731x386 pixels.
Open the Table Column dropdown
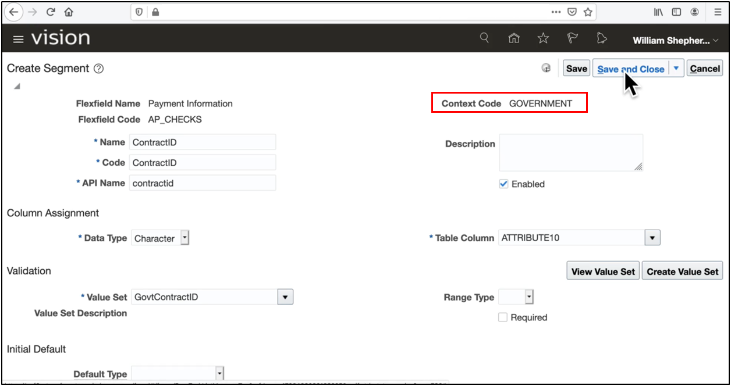click(652, 238)
